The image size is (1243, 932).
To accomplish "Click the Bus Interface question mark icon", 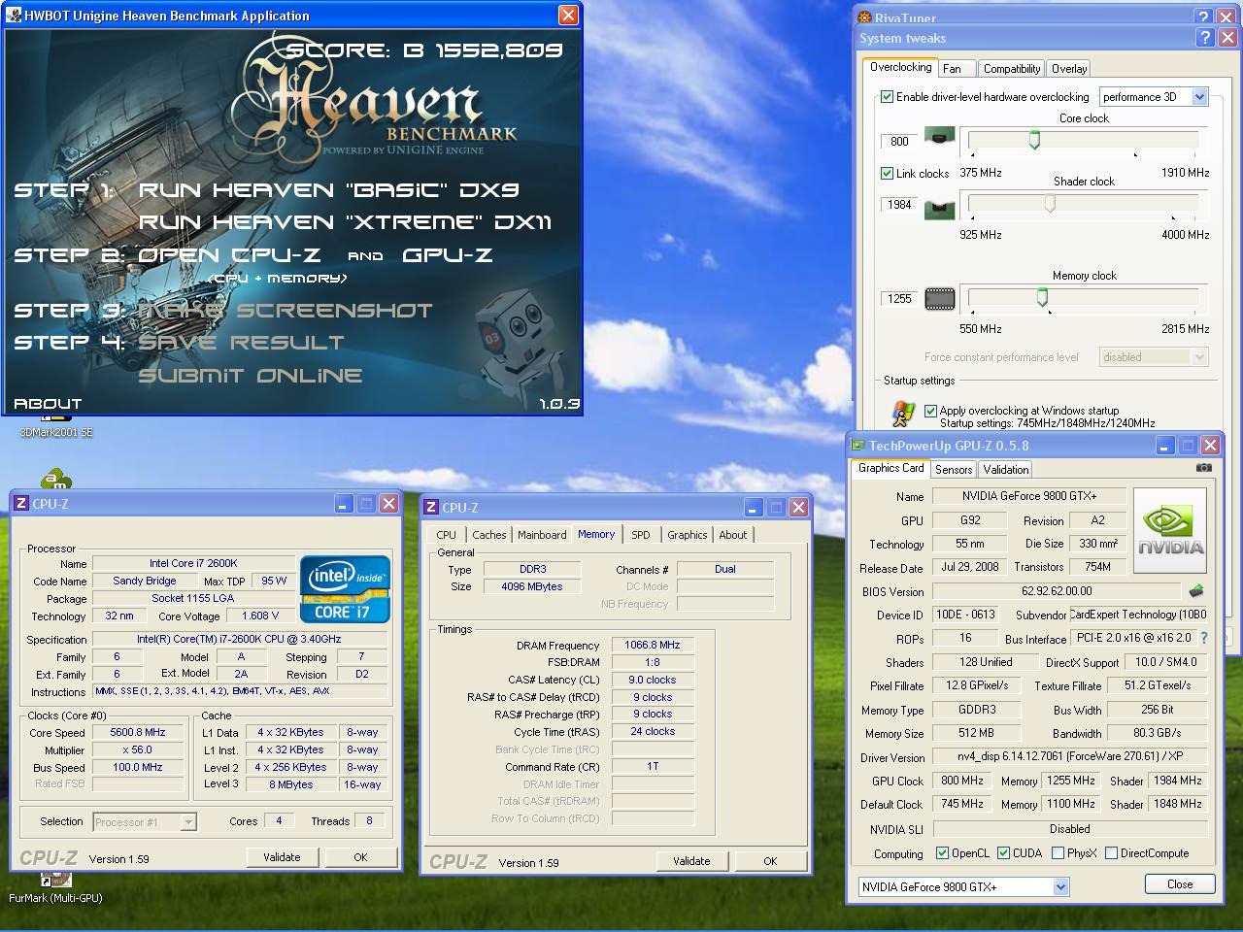I will [1204, 638].
